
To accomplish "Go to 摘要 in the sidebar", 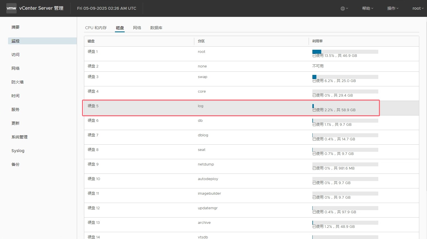I will click(x=15, y=27).
